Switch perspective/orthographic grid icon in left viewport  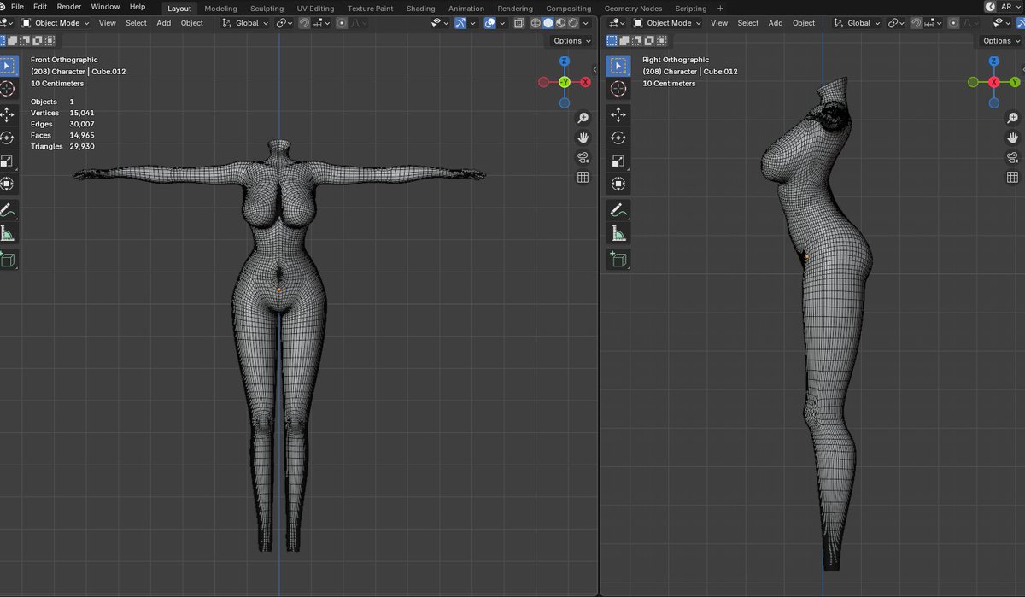[x=583, y=177]
